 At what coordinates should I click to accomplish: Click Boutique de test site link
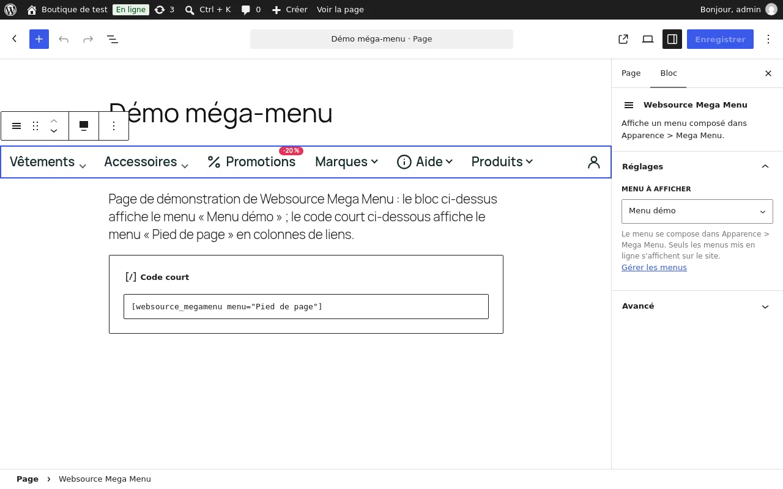point(67,10)
